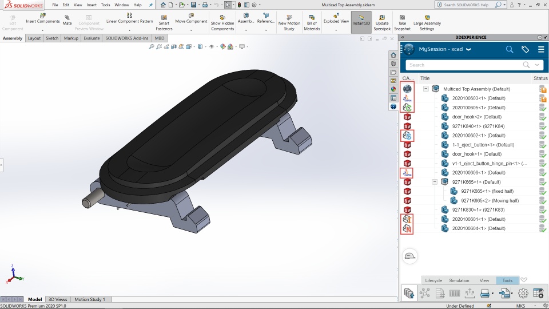This screenshot has width=549, height=309.
Task: Click Update Speedpak
Action: click(x=382, y=23)
